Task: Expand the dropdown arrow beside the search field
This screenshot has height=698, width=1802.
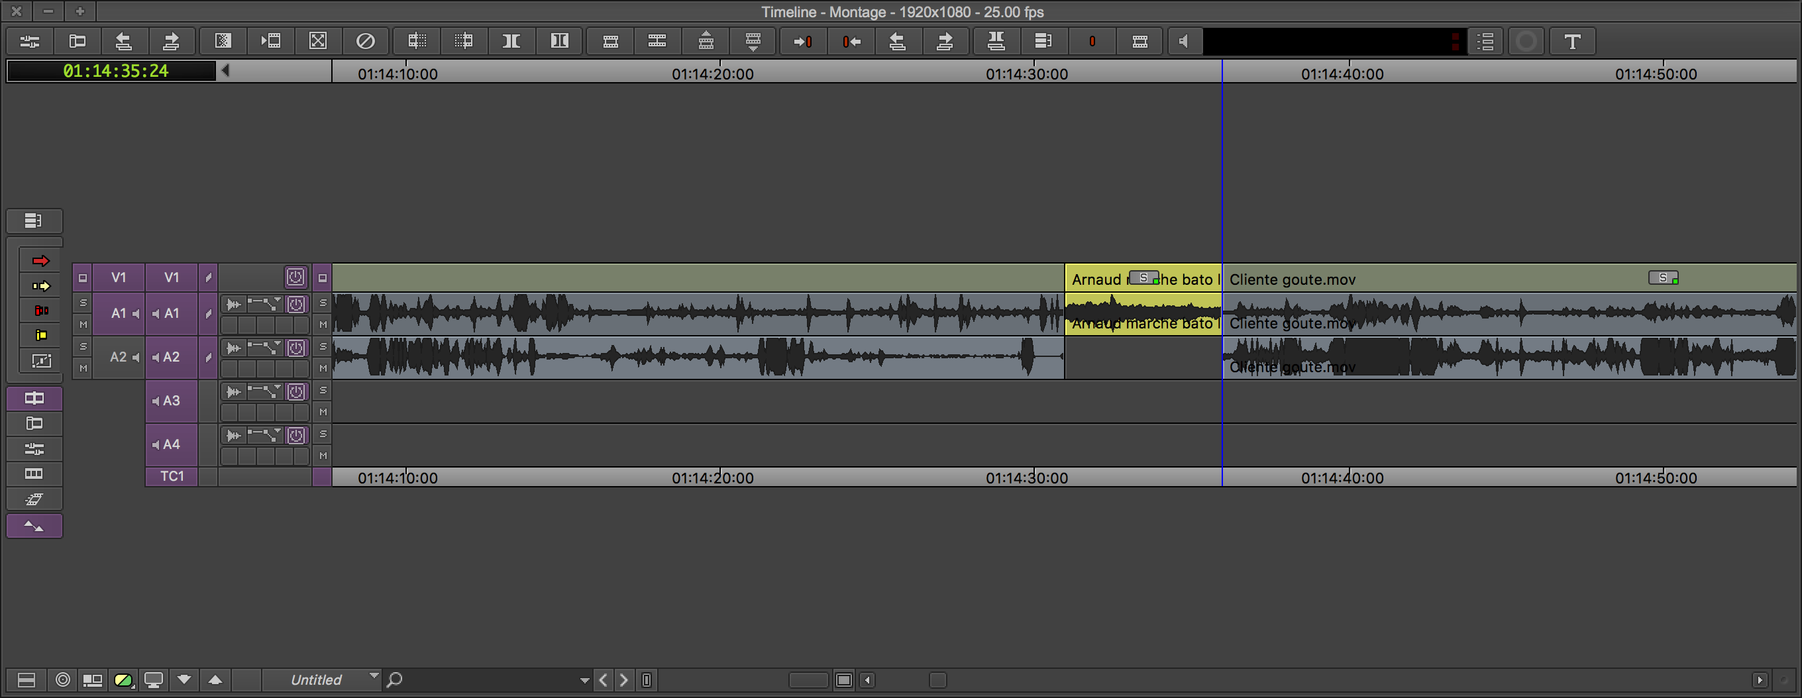Action: coord(584,680)
